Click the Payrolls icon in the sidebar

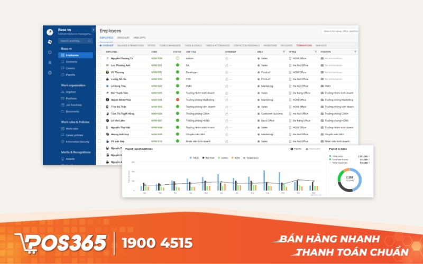(62, 74)
